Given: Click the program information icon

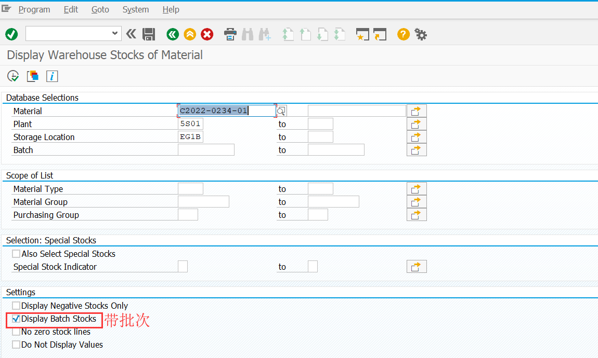Looking at the screenshot, I should pos(51,76).
